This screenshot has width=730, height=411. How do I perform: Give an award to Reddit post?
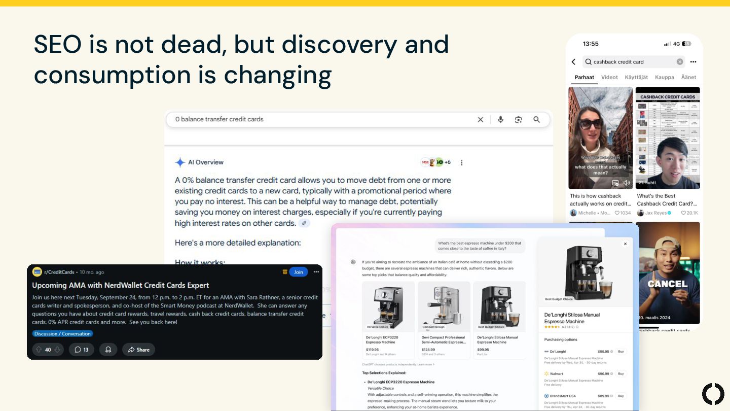(108, 350)
